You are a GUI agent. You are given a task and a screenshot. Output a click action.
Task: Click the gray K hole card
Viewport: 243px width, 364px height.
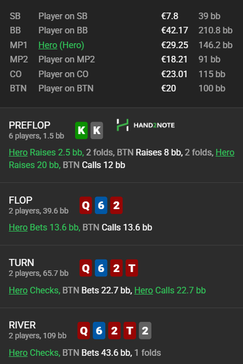click(97, 130)
